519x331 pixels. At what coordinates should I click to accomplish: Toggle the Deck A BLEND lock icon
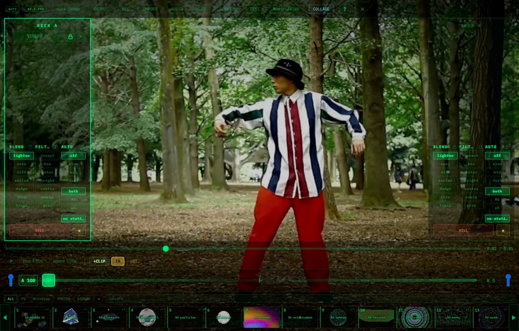[31, 147]
